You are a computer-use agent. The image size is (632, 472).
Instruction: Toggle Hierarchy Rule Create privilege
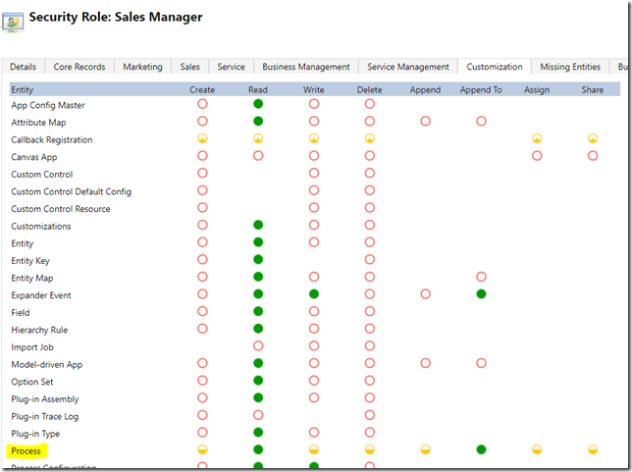click(x=202, y=329)
